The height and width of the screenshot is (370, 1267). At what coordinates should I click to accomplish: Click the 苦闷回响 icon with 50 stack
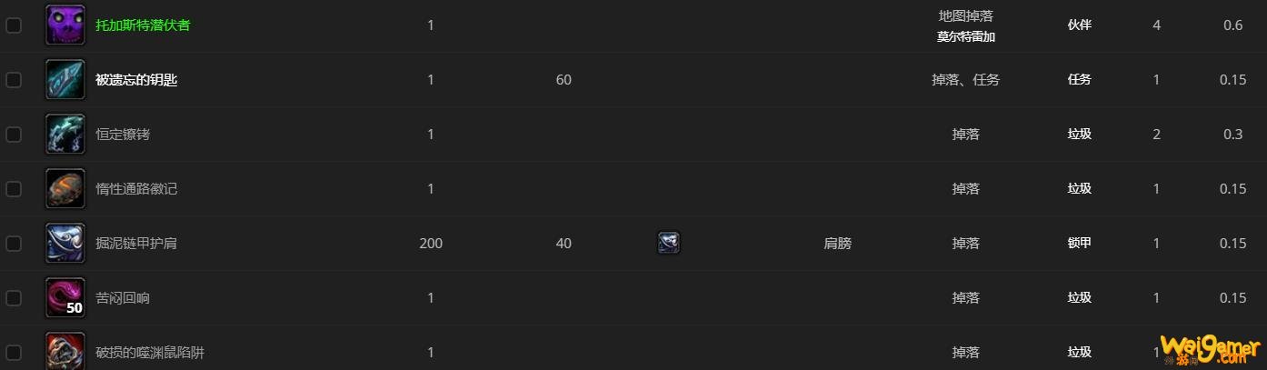coord(65,298)
